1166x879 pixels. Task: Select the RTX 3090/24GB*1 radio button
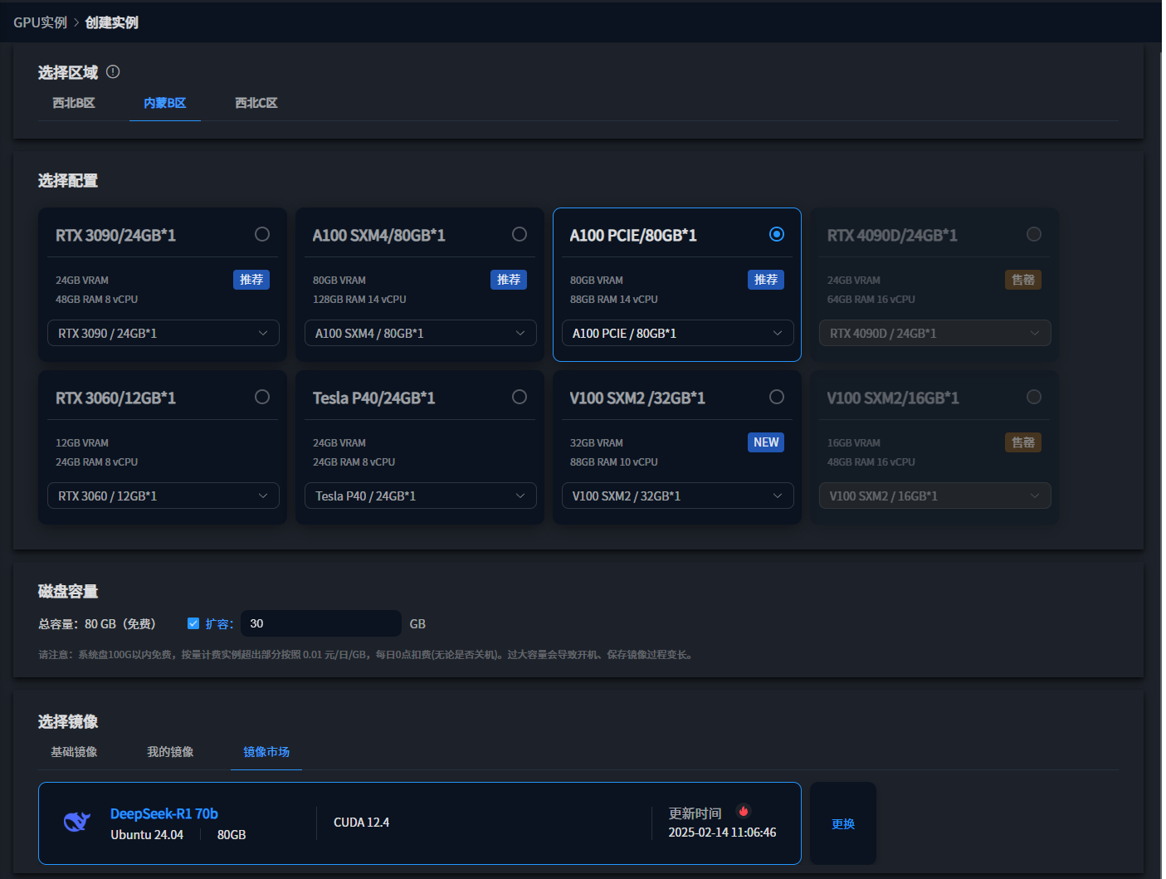(x=262, y=234)
